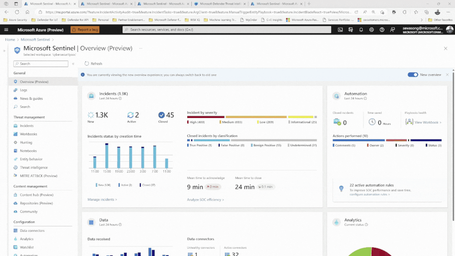Open Azure Security bookmarks folder
The height and width of the screenshot is (256, 455).
tap(15, 20)
